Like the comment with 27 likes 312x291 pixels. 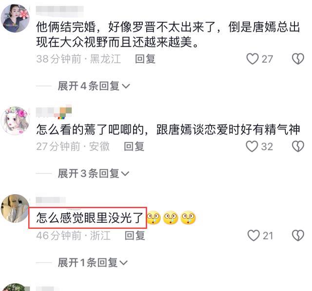click(x=253, y=59)
